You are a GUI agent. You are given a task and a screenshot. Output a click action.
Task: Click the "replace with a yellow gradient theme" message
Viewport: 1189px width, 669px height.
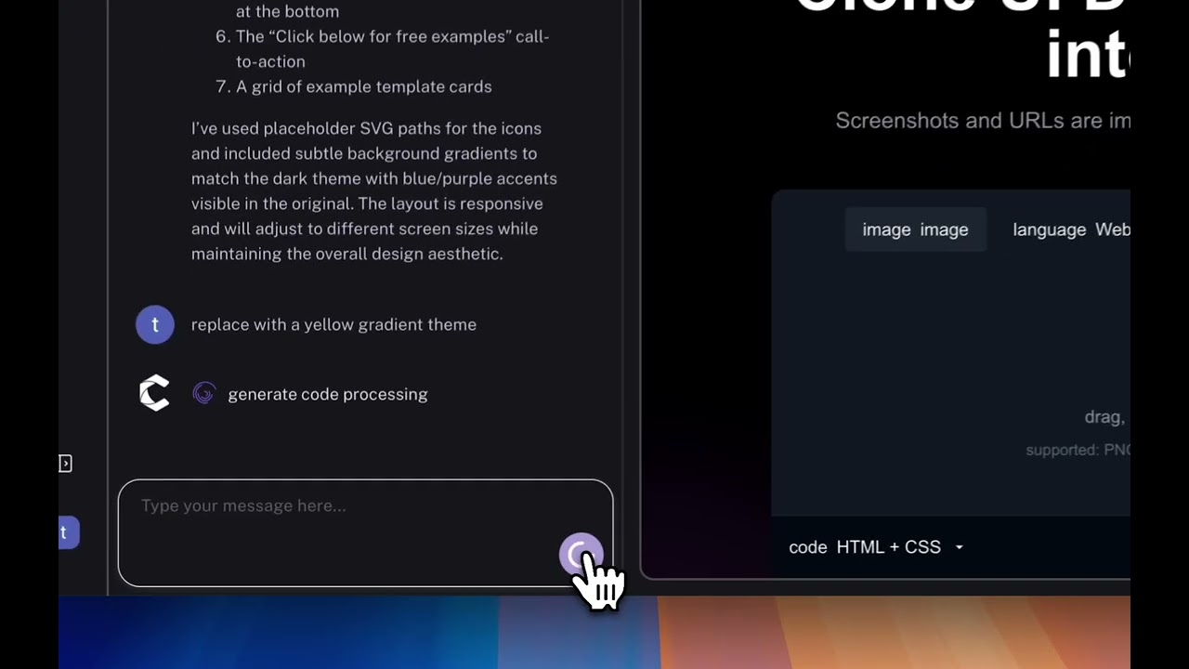pos(333,324)
